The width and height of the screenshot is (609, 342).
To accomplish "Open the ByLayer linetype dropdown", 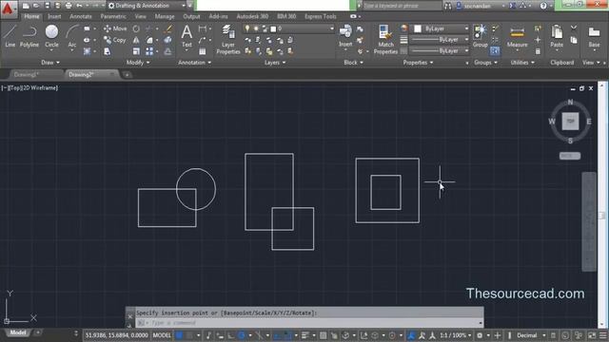I will tap(440, 50).
